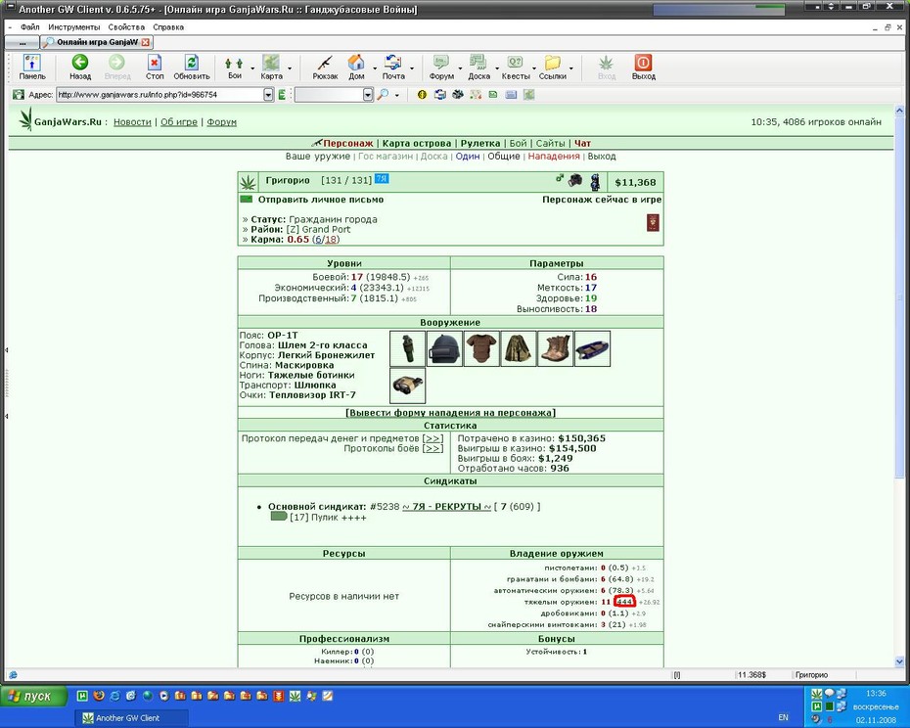
Task: Open the Бои toolbar icon
Action: 235,67
